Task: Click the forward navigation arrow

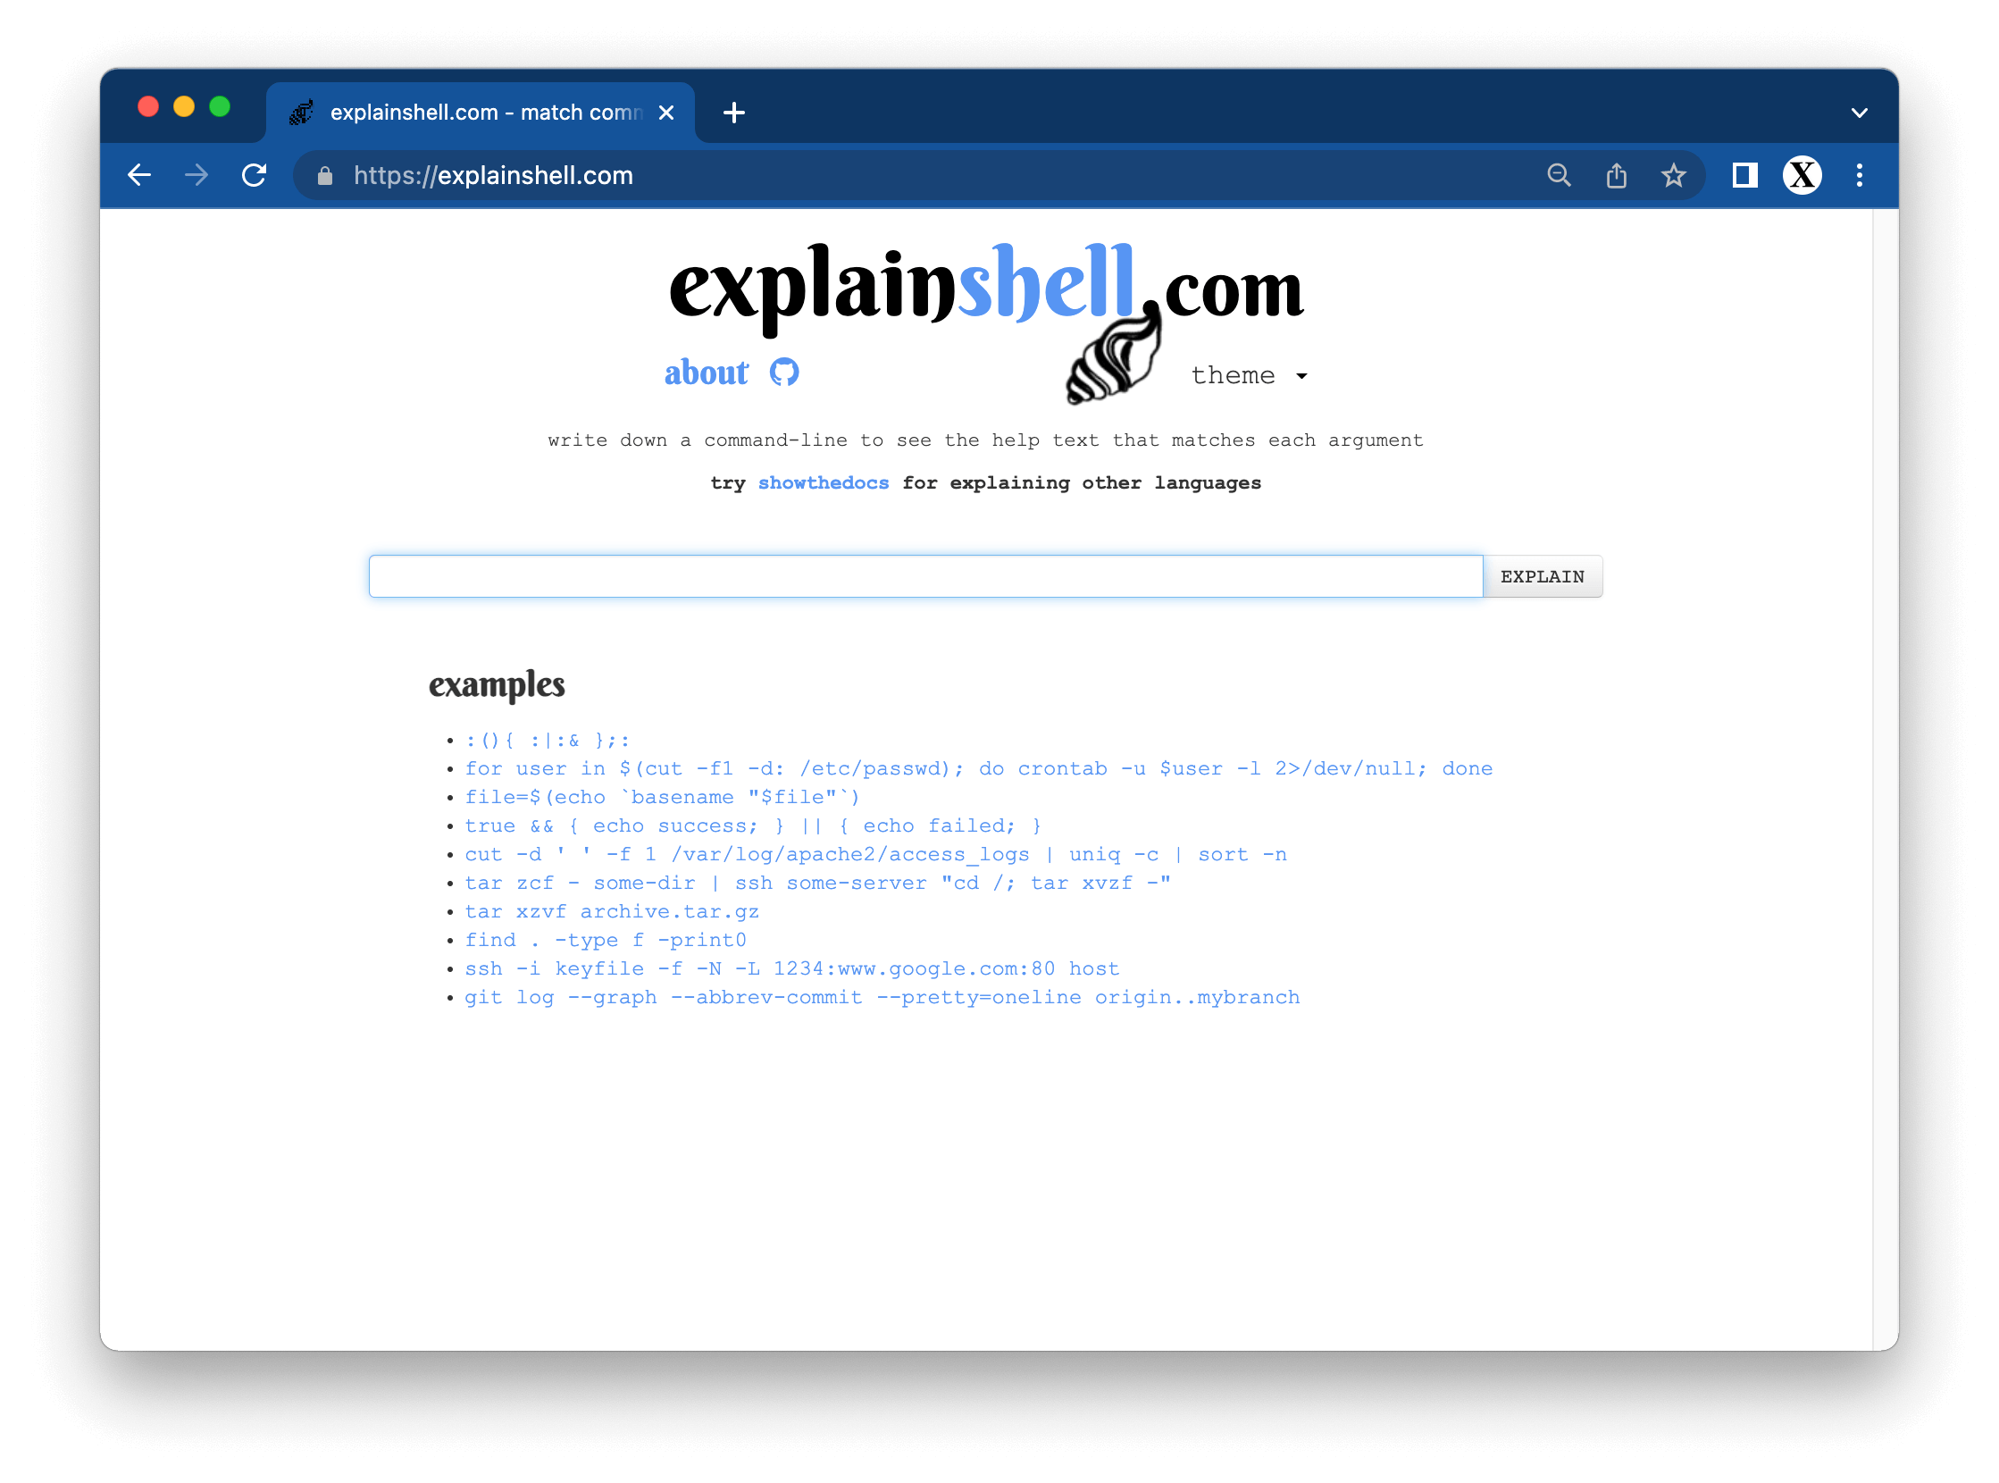Action: click(x=199, y=174)
